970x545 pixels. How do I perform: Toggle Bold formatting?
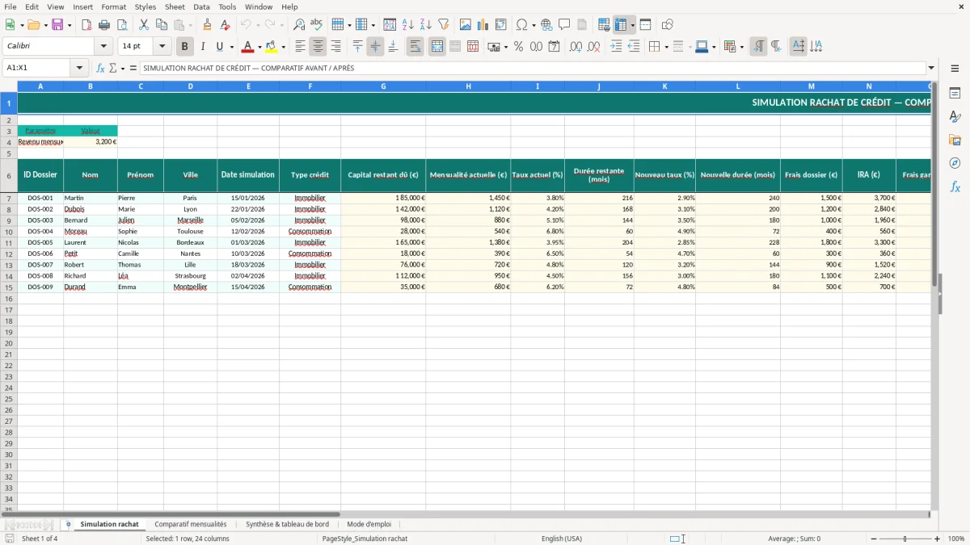184,47
